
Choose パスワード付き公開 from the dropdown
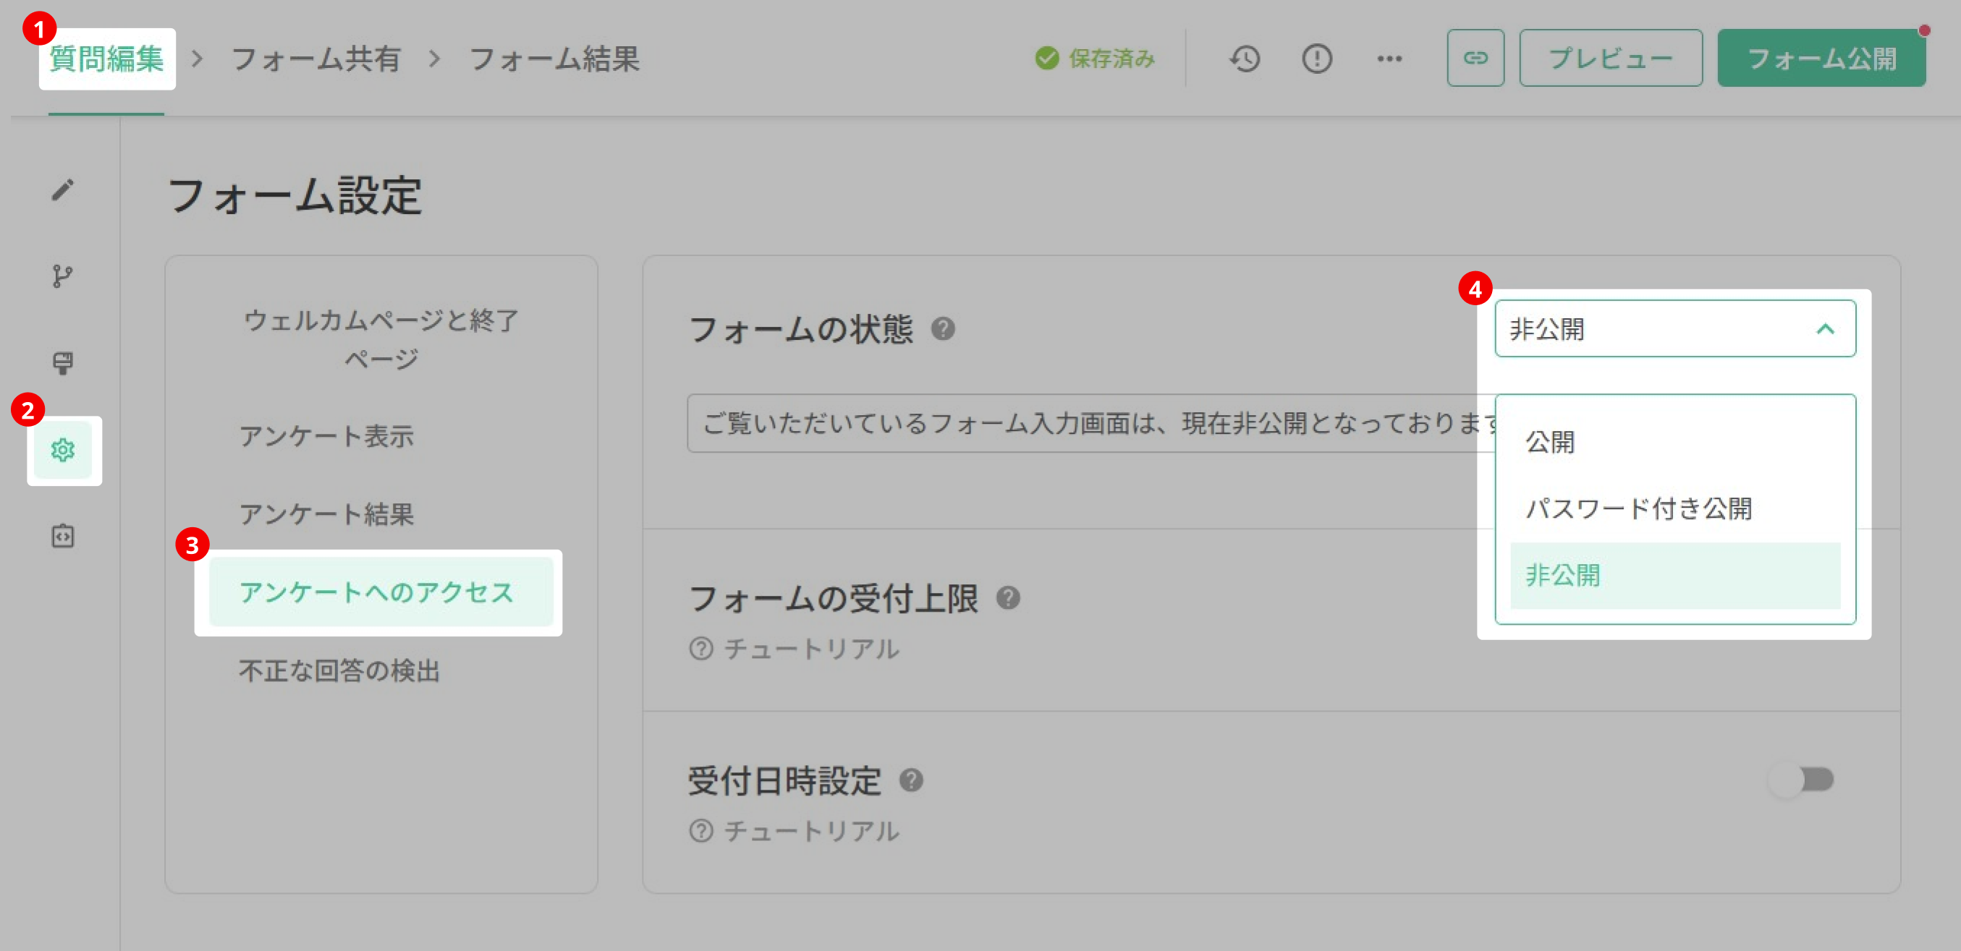click(1674, 508)
